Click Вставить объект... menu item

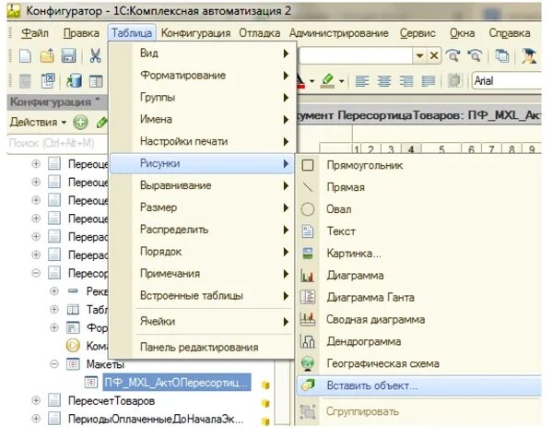pos(418,385)
